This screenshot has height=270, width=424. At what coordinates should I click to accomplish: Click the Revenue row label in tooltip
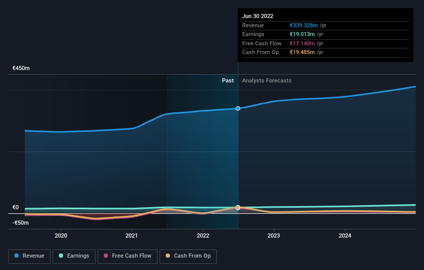point(253,25)
